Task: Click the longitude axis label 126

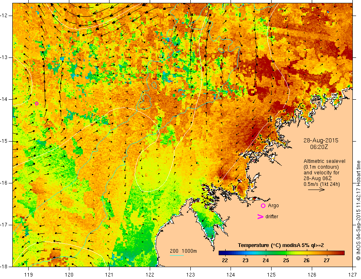Action: [312, 274]
